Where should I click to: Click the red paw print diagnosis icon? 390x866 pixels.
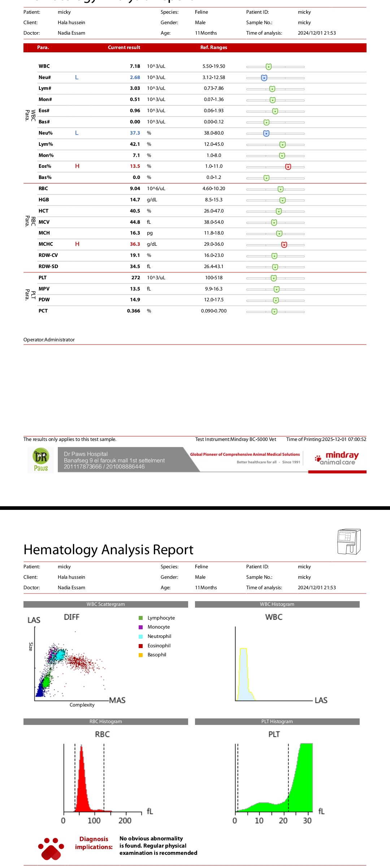point(51,849)
